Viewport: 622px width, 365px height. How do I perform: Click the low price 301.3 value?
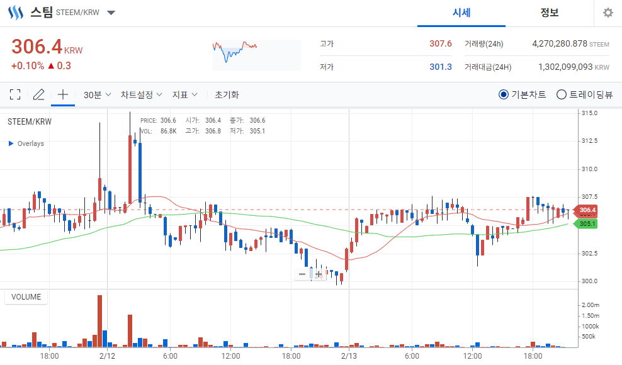(x=440, y=67)
